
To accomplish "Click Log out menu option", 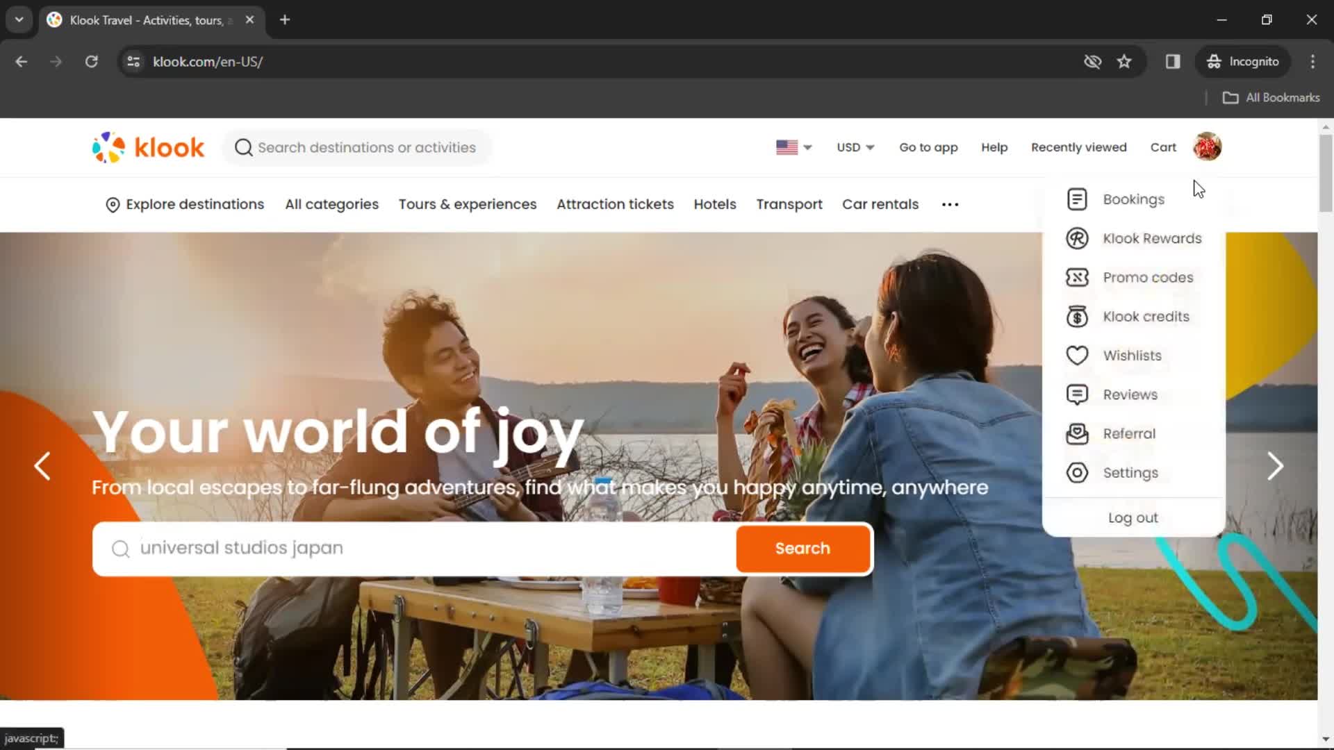I will [x=1133, y=517].
